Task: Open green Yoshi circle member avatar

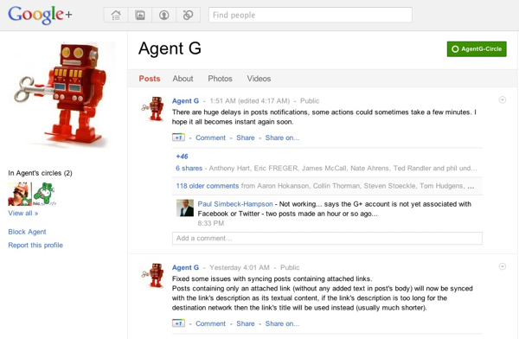Action: click(x=44, y=194)
